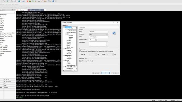Viewport: 182px width, 102px height.
Task: Click the category tree scrollbar's down arrow
Action: tap(76, 69)
